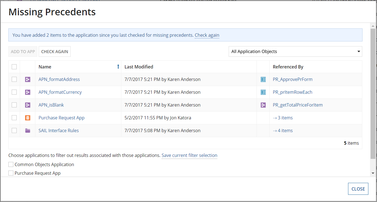Click the orange data store icon for Purchase Request App
The width and height of the screenshot is (377, 202).
pos(28,118)
